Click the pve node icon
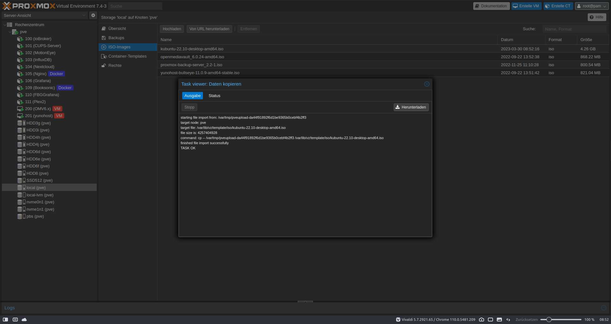 coord(15,32)
